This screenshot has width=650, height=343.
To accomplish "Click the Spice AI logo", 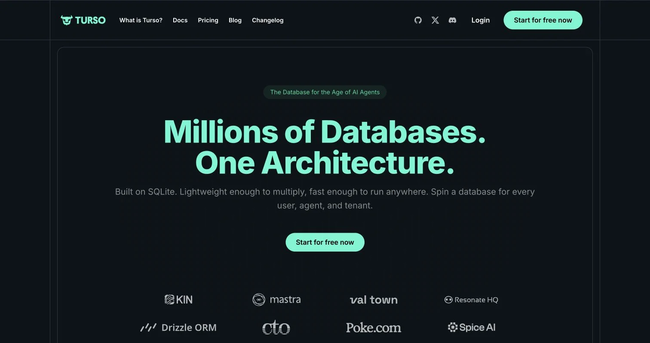I will pyautogui.click(x=471, y=327).
